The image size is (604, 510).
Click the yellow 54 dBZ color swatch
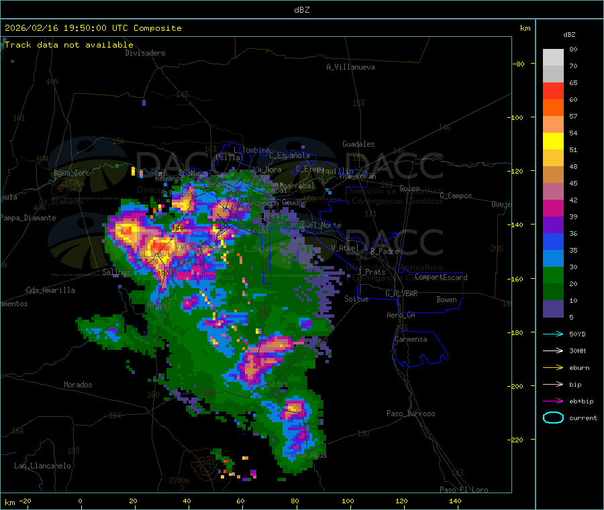click(x=553, y=141)
